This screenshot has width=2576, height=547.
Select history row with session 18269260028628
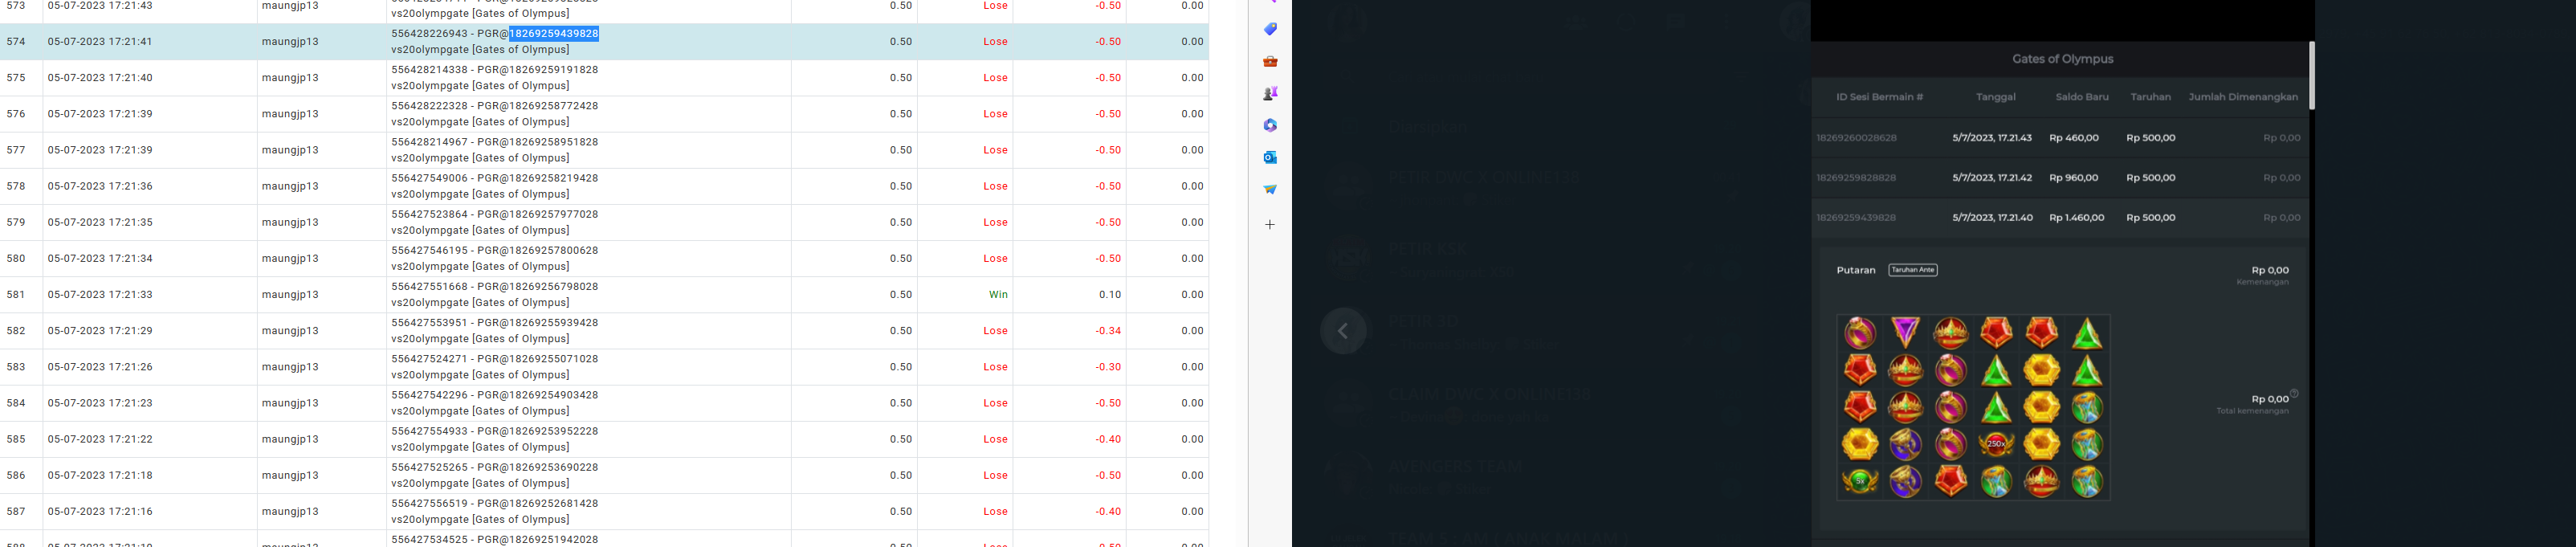point(2060,138)
